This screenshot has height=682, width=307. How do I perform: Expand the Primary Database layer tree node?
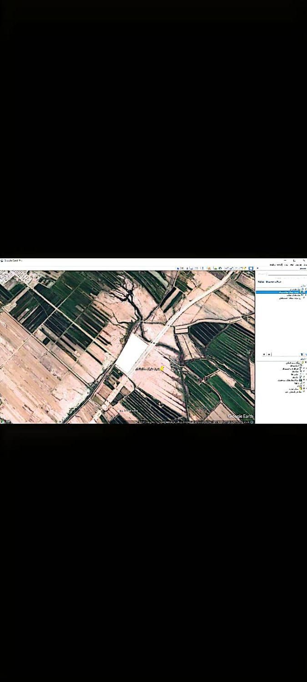[305, 363]
